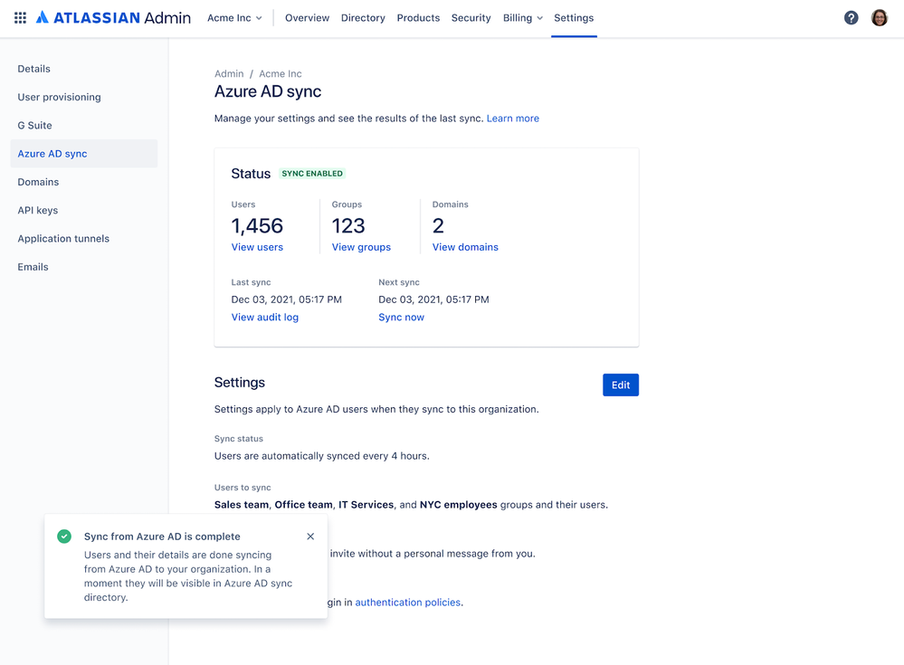Click the SYNC ENABLED status badge
Viewport: 904px width, 665px height.
[x=312, y=174]
